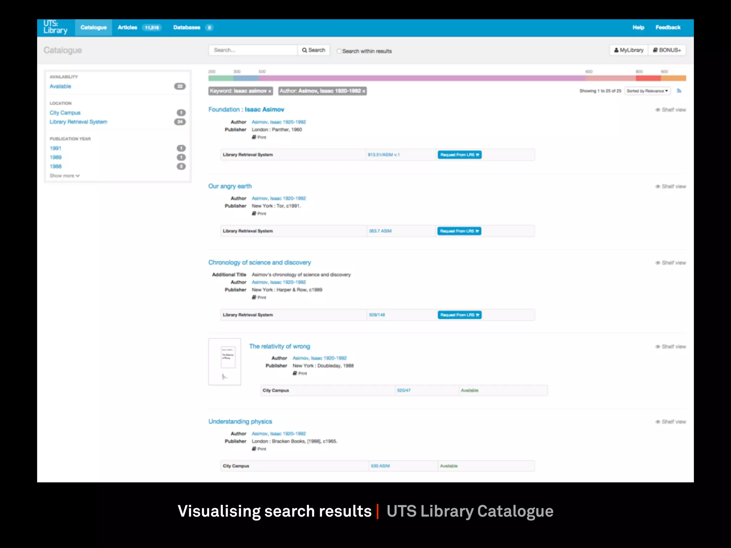Screen dimensions: 731x548
Task: Open Chronology of science and discovery title
Action: (x=259, y=263)
